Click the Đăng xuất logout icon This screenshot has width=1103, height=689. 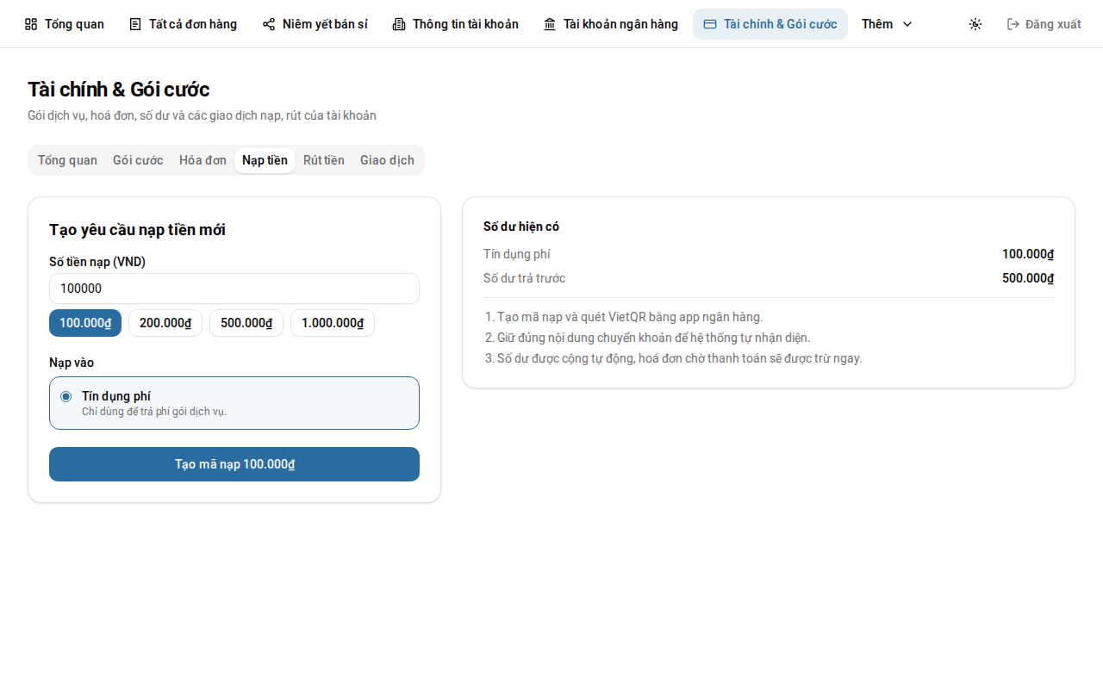[1013, 24]
